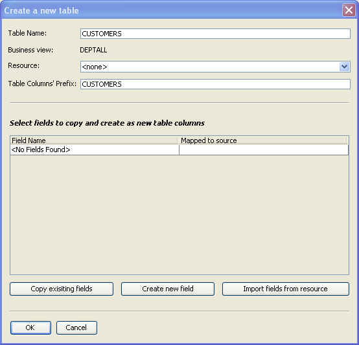The image size is (359, 345).
Task: Click Import fields from resource button
Action: pyautogui.click(x=286, y=289)
